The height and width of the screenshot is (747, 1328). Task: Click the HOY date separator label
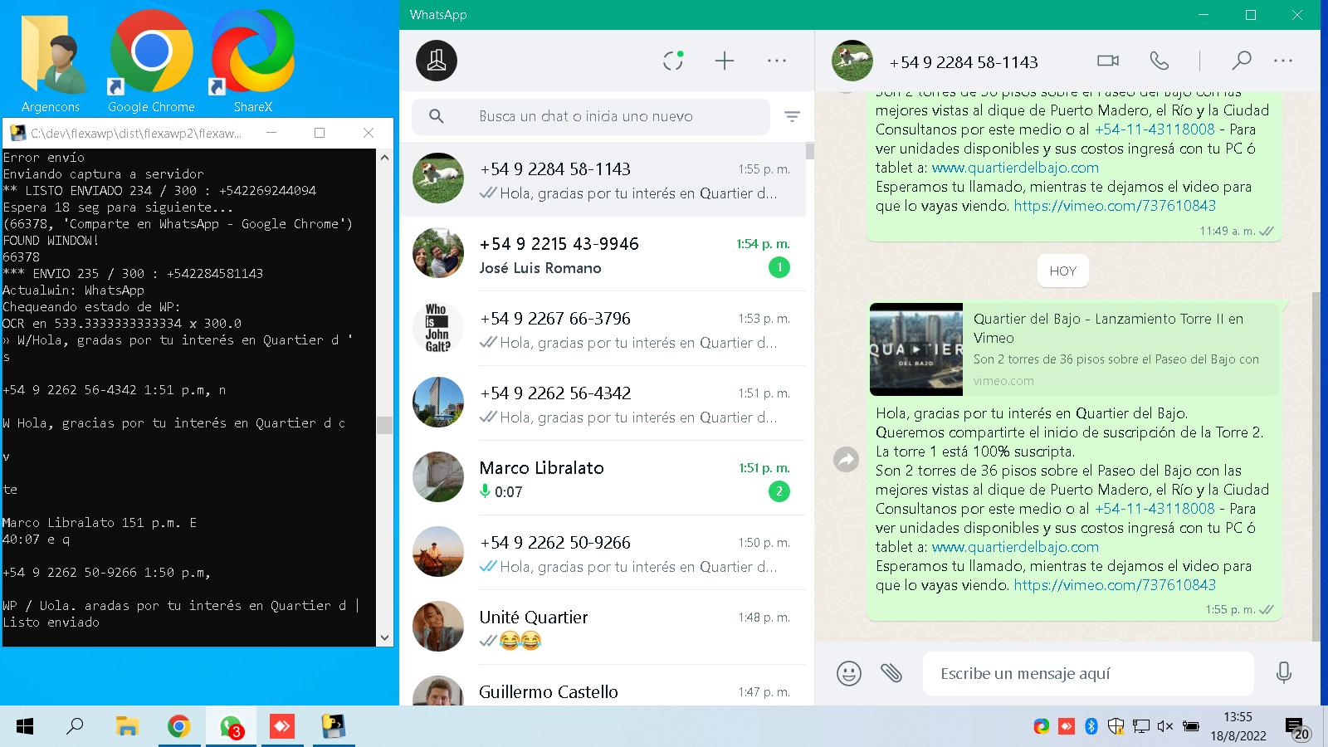click(x=1062, y=271)
